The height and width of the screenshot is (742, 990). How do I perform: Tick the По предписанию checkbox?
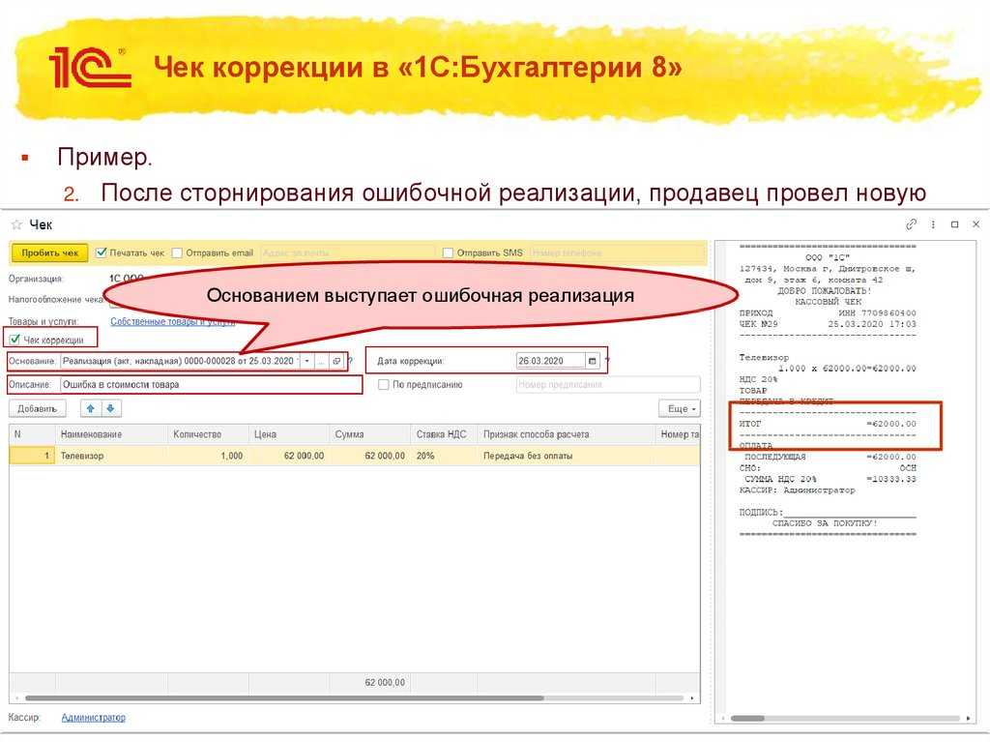pyautogui.click(x=383, y=384)
